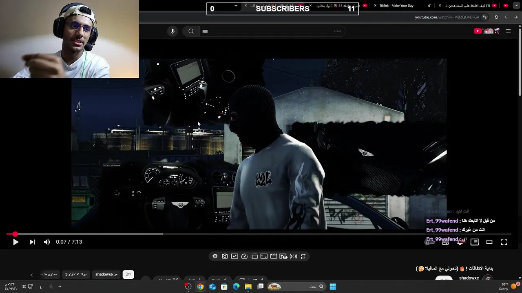Close the TikTok tab
This screenshot has width=522, height=293.
tap(375, 6)
